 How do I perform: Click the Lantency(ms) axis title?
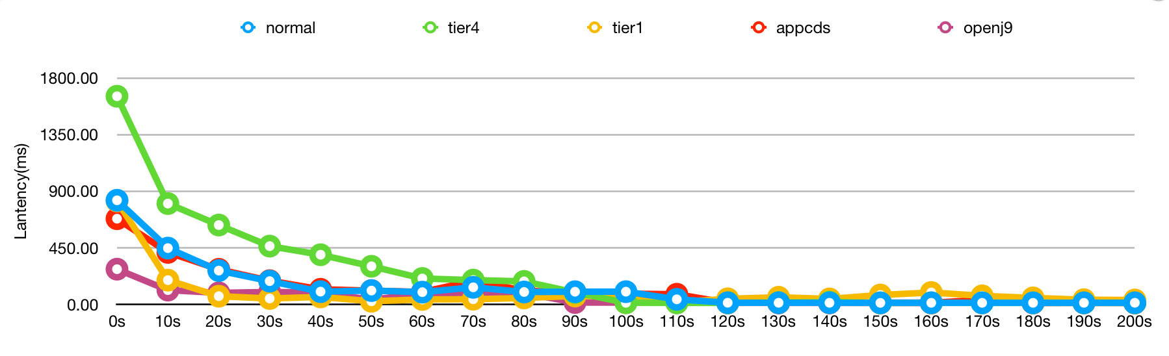pos(21,192)
